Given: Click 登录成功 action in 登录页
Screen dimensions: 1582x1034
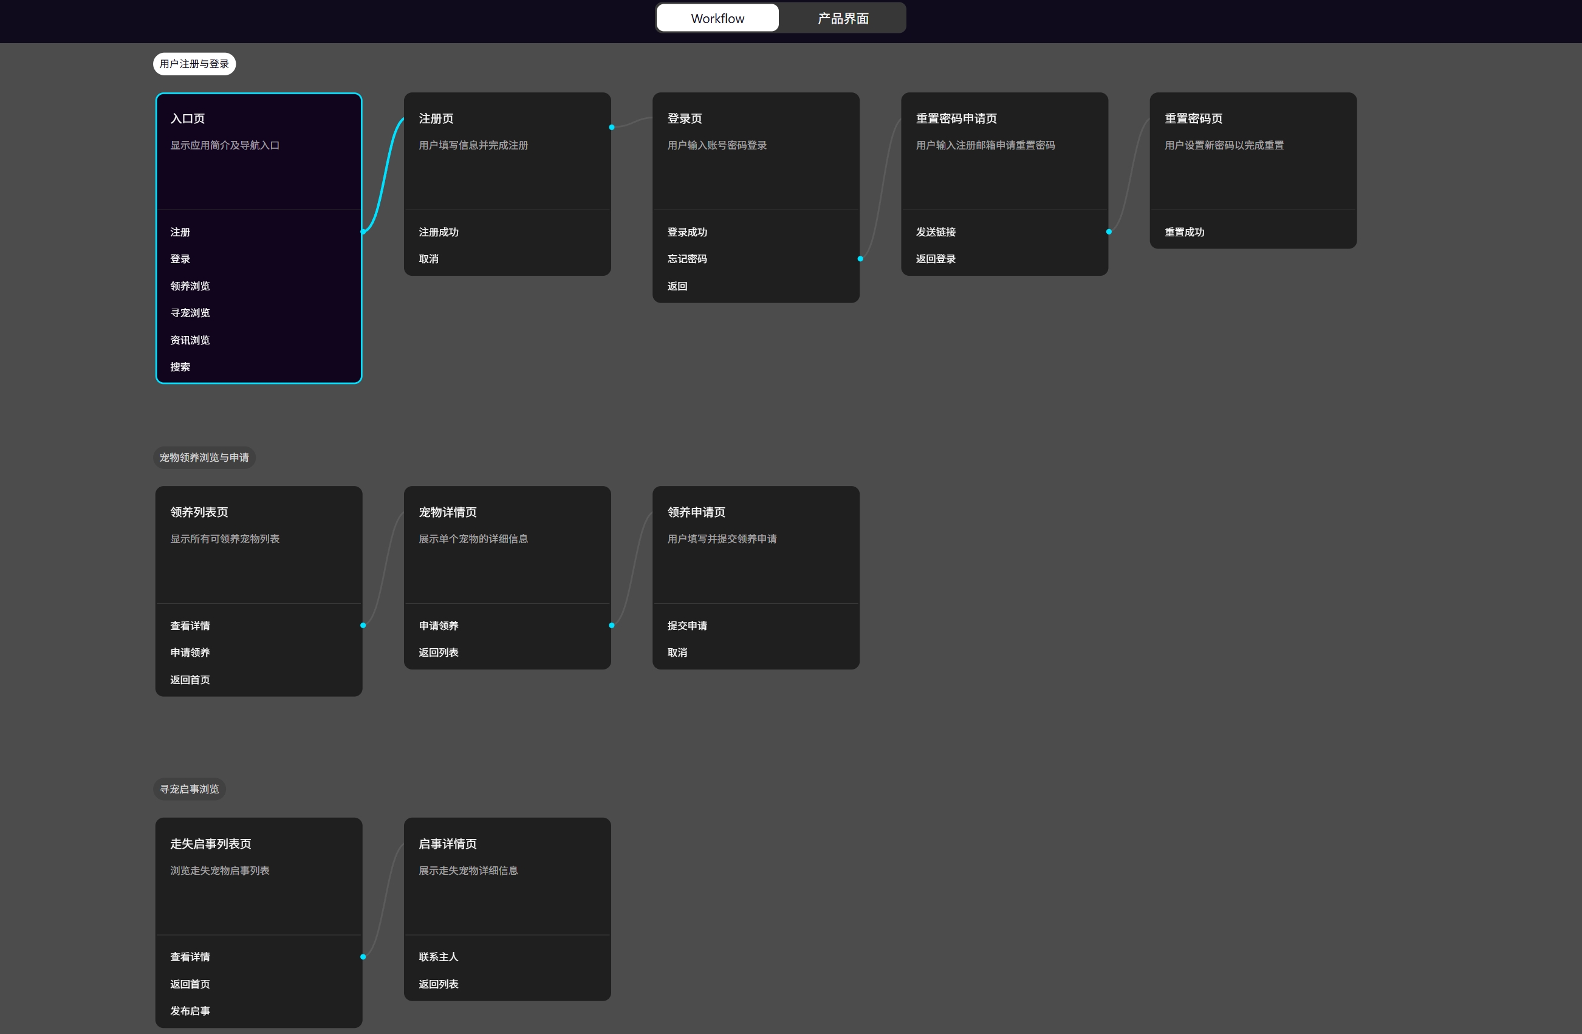Looking at the screenshot, I should coord(687,232).
